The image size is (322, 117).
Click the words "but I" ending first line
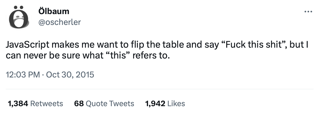coord(299,45)
